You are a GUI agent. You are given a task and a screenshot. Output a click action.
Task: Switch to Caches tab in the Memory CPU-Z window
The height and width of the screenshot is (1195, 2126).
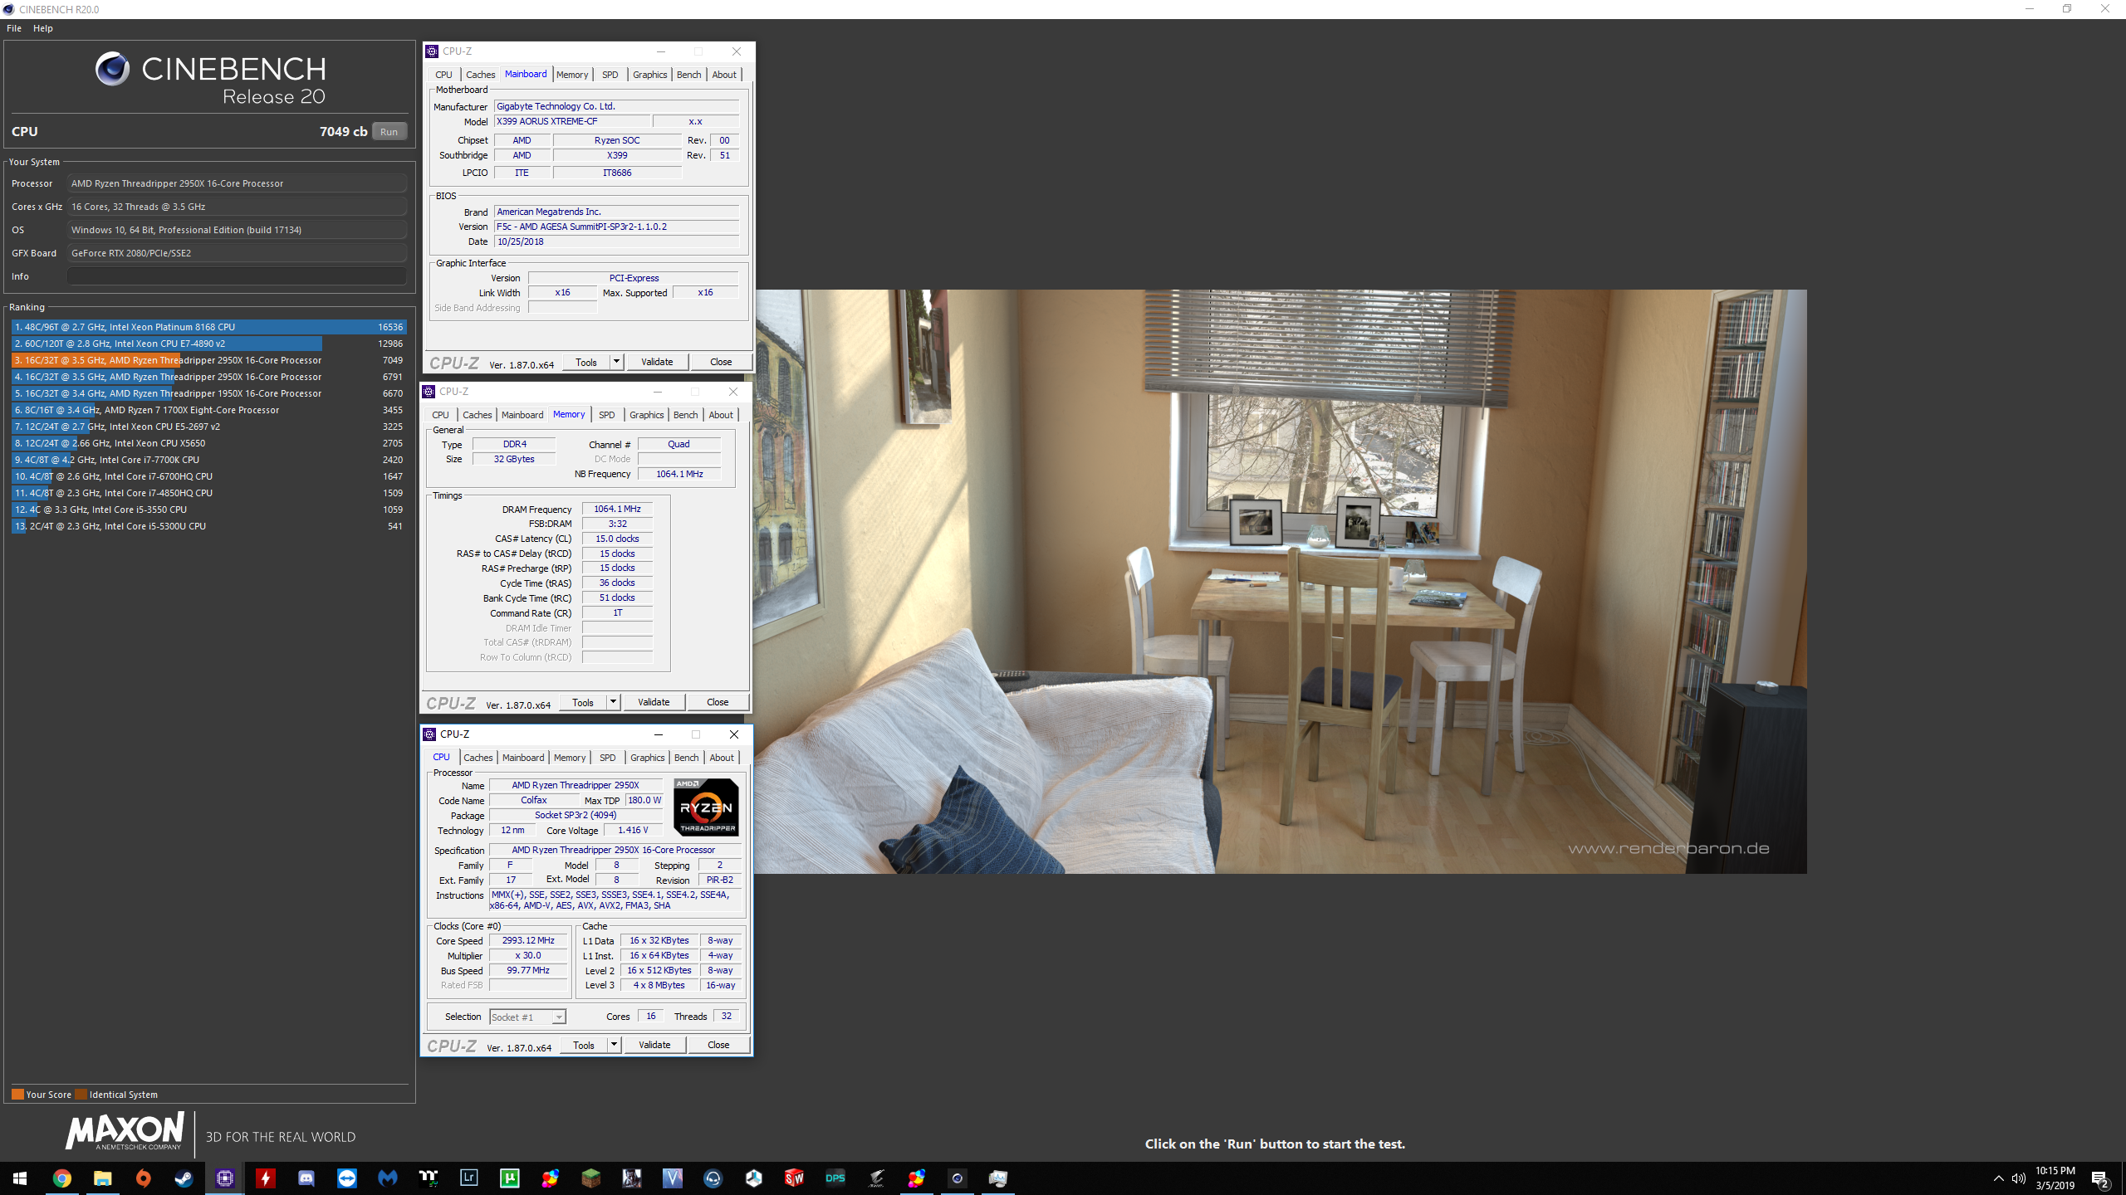click(478, 415)
